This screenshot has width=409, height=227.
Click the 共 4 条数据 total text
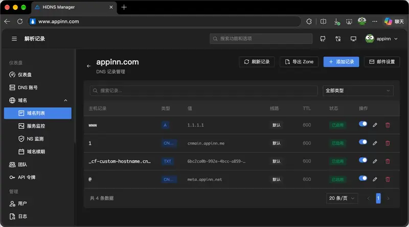click(x=102, y=198)
